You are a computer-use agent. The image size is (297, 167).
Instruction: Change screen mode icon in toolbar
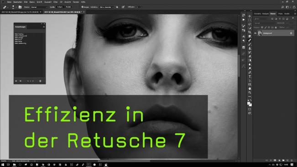point(250,113)
